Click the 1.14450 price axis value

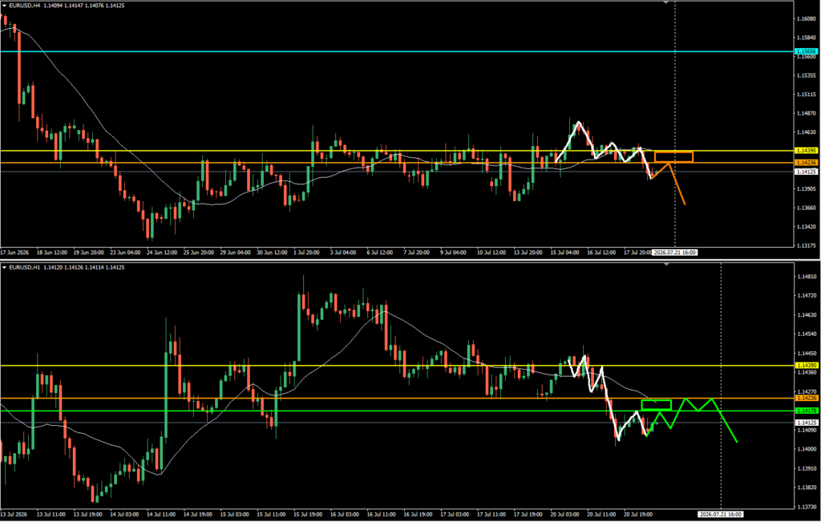coord(807,354)
